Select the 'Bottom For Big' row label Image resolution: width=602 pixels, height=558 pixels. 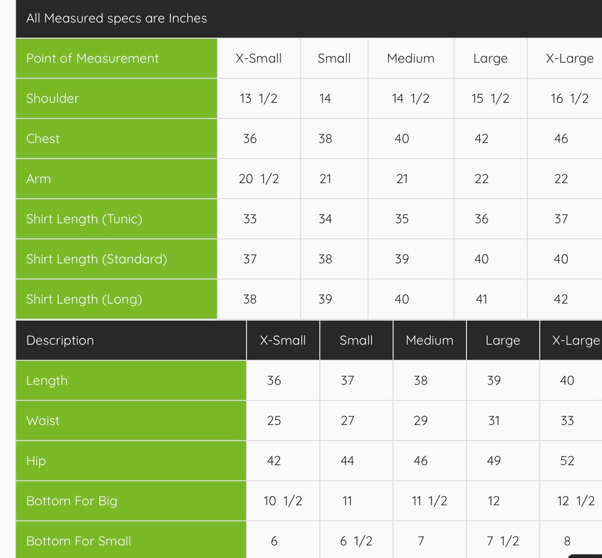(x=72, y=501)
